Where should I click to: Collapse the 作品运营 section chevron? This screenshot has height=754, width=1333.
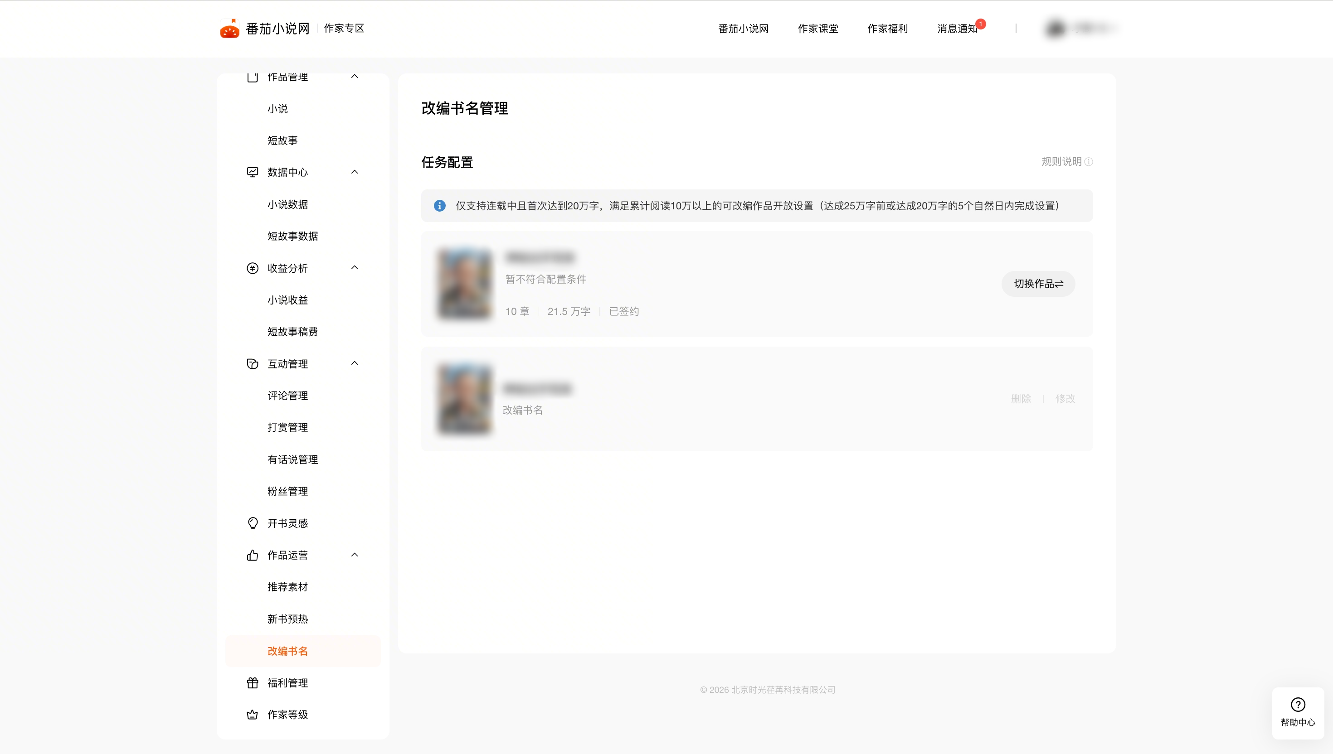point(355,555)
